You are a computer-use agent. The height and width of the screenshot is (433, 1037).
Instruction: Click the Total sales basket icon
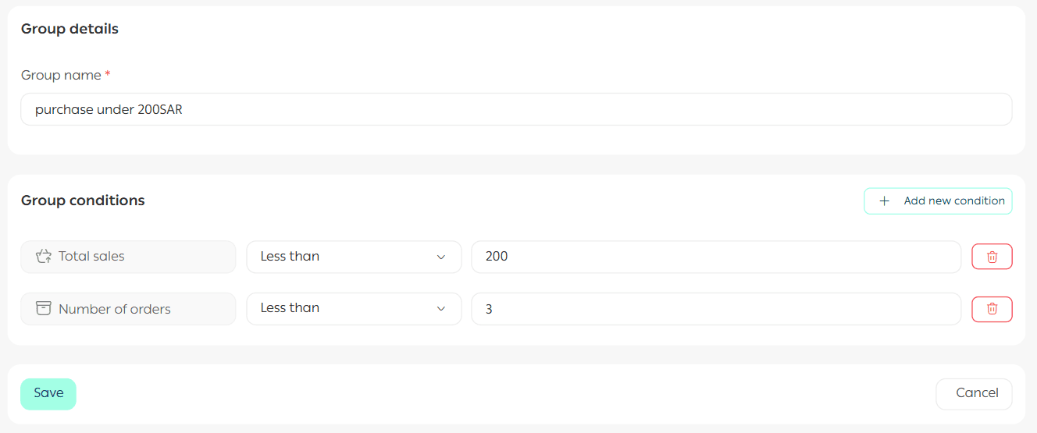click(x=44, y=256)
